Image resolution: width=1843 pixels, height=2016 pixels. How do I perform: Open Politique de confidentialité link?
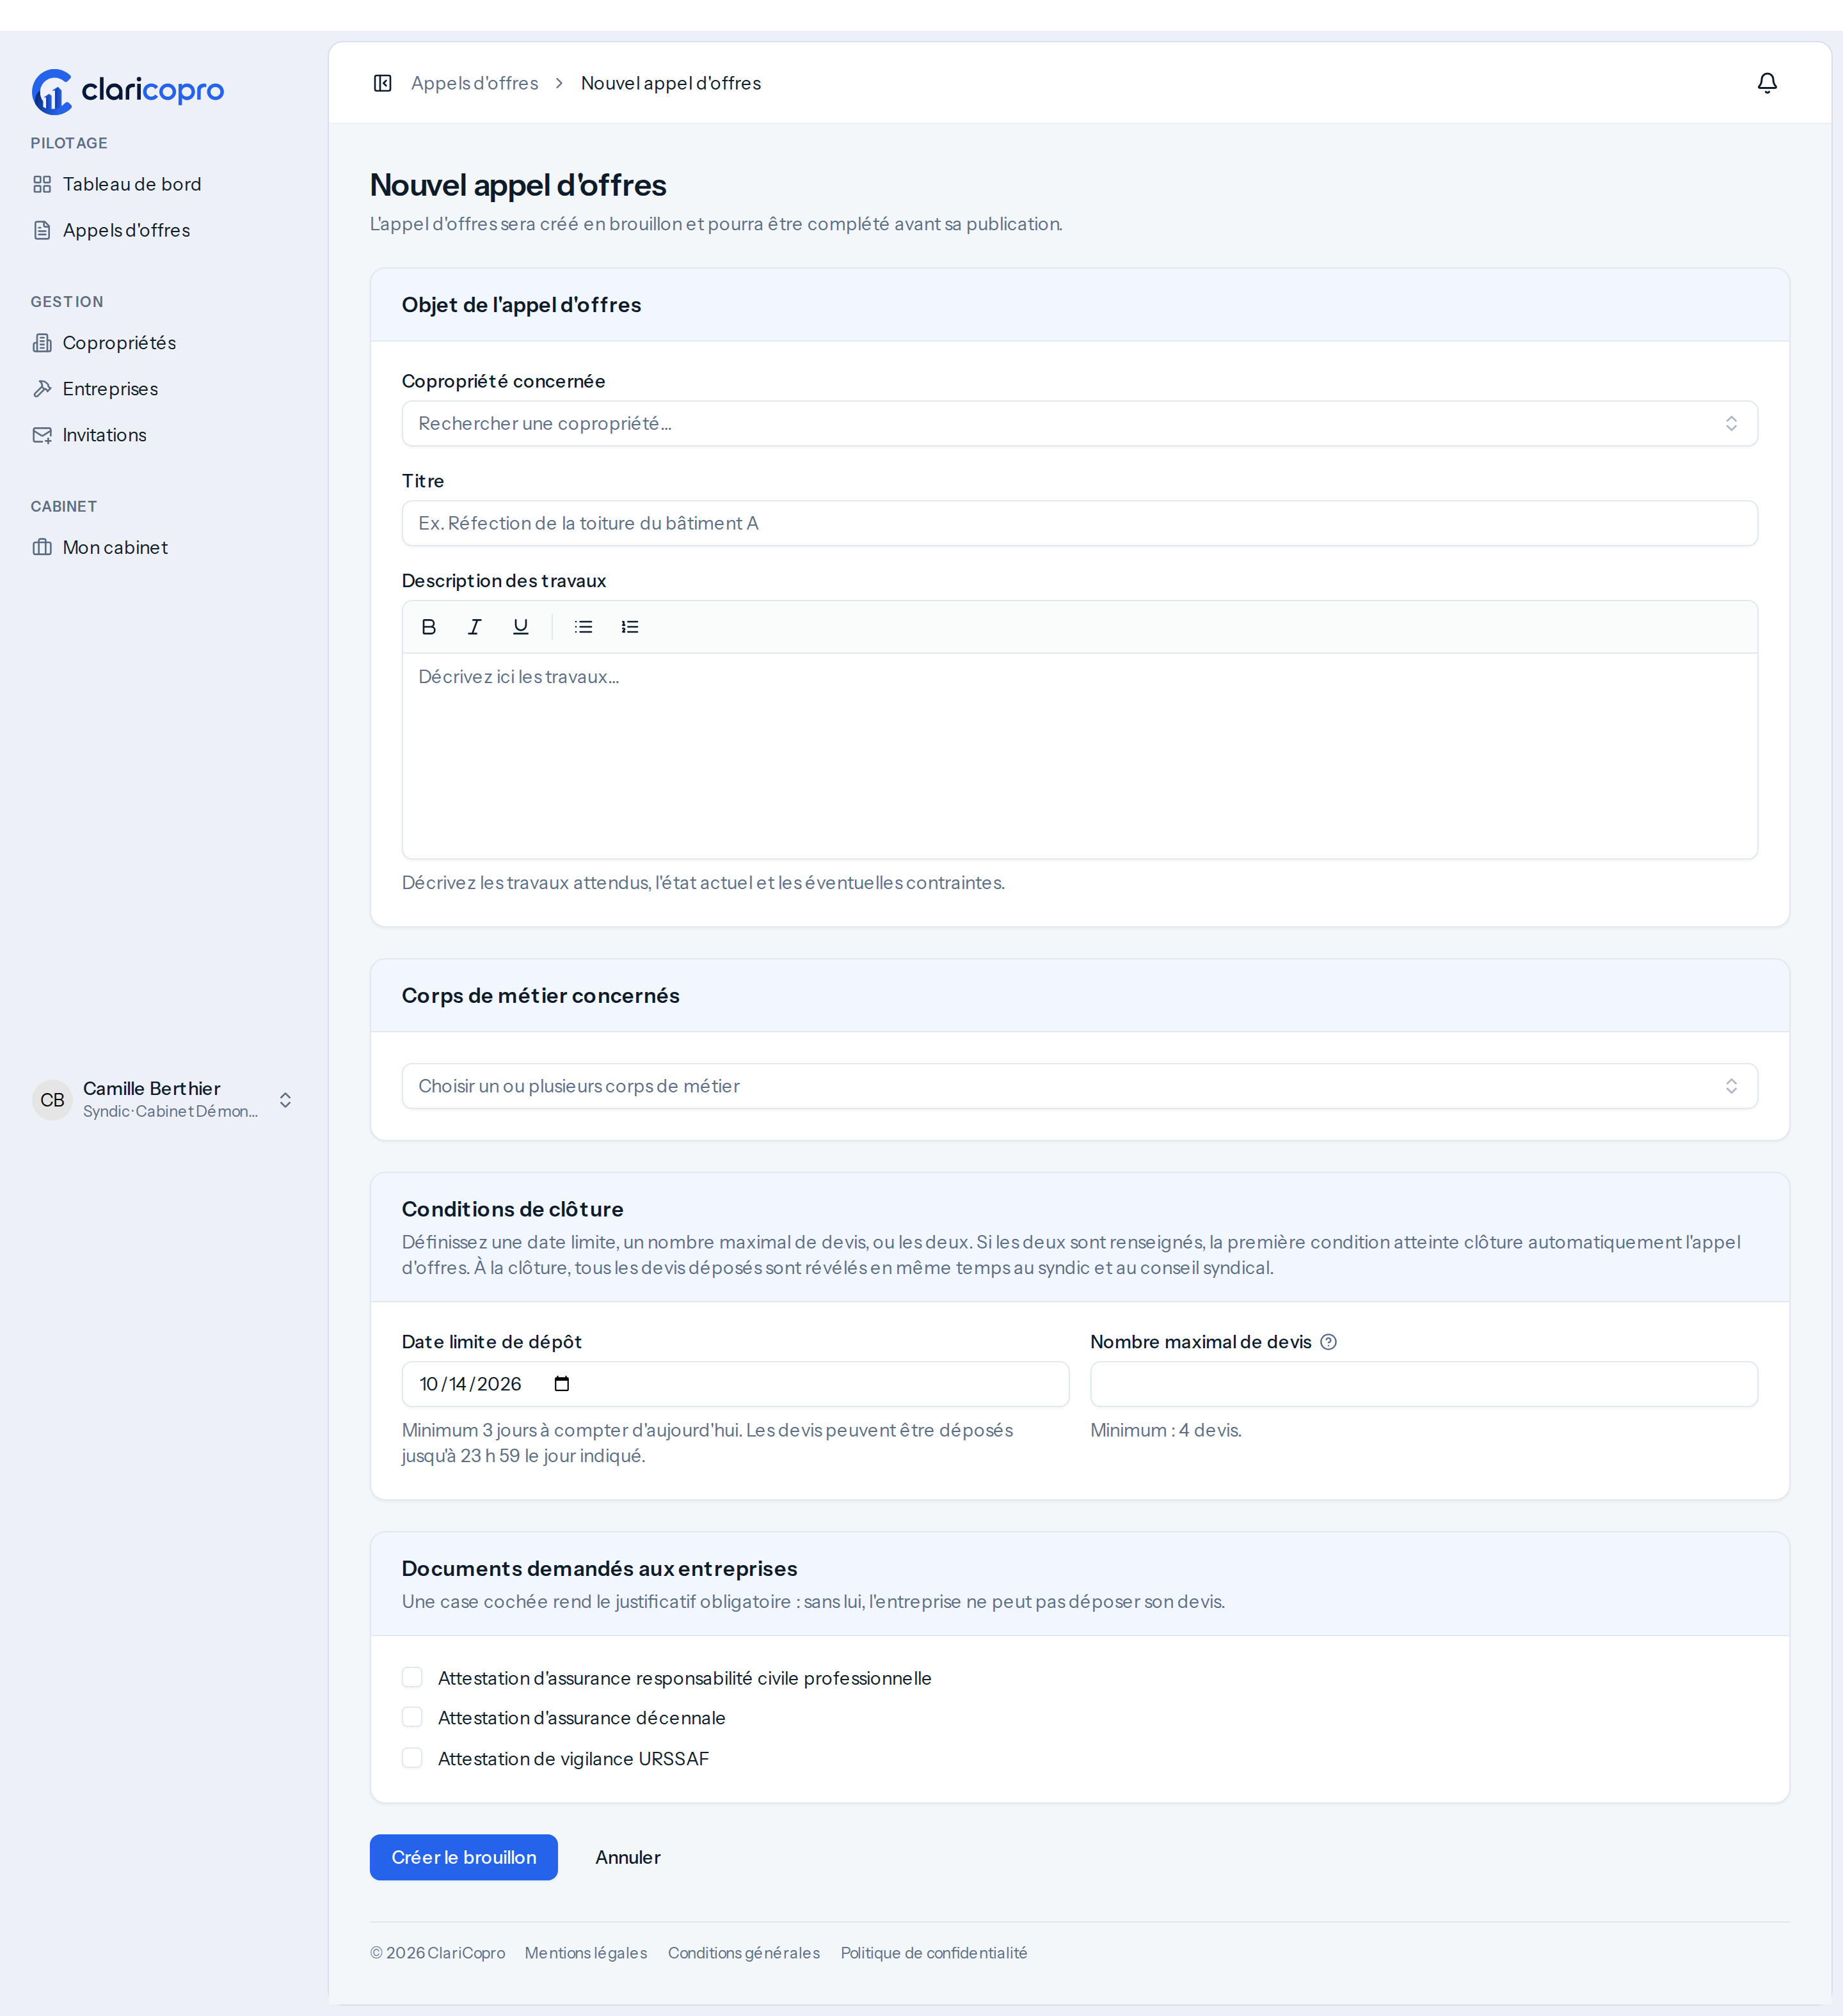tap(934, 1953)
